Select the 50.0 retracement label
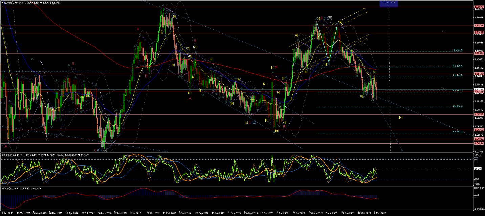The height and width of the screenshot is (216, 485). point(444,31)
